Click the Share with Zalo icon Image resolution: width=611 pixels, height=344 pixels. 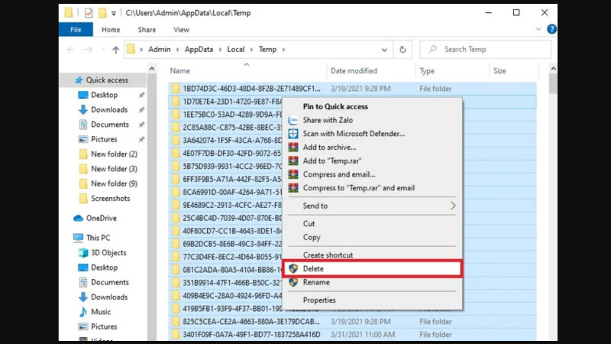(x=293, y=120)
